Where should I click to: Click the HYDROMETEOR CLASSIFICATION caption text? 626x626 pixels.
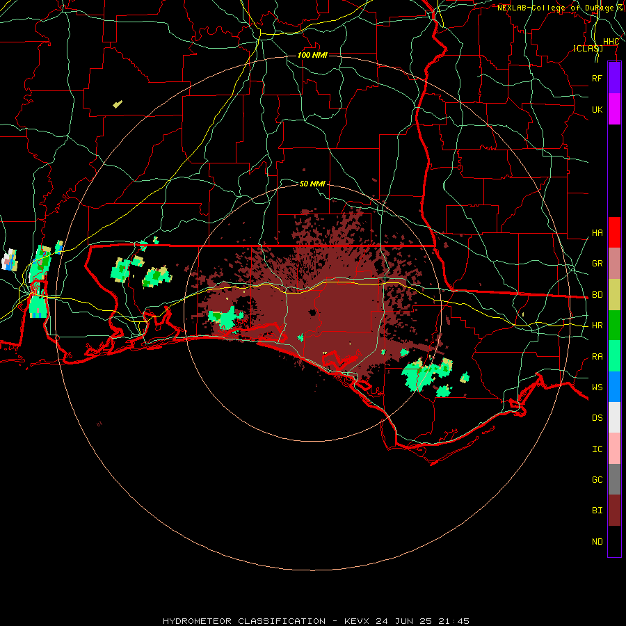[x=244, y=621]
